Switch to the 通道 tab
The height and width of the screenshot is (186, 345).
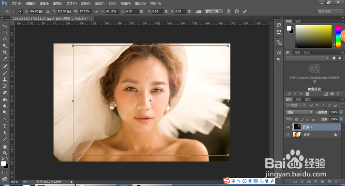[298, 100]
